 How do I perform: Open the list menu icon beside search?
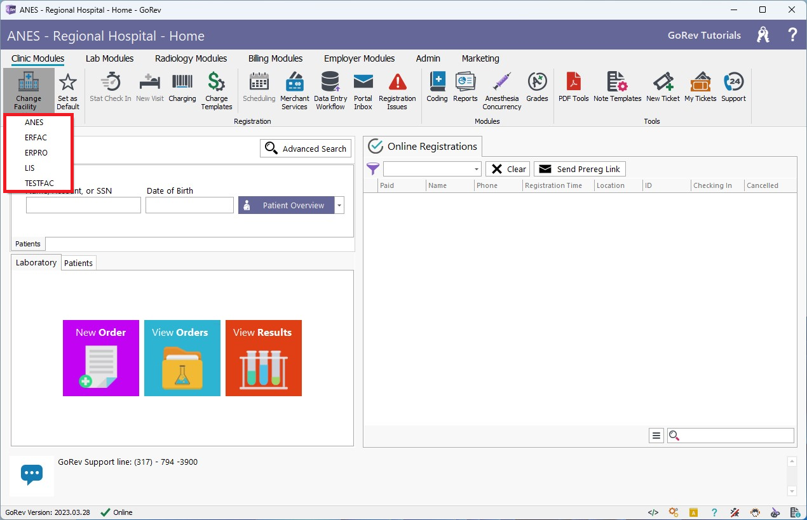tap(656, 436)
